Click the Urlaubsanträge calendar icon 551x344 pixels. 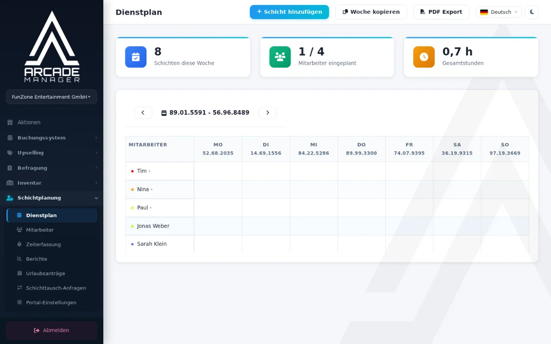[x=19, y=273]
